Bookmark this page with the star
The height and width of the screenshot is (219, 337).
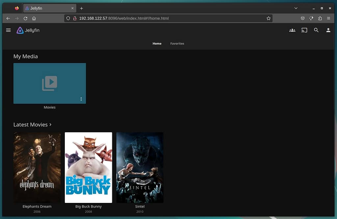[x=269, y=18]
